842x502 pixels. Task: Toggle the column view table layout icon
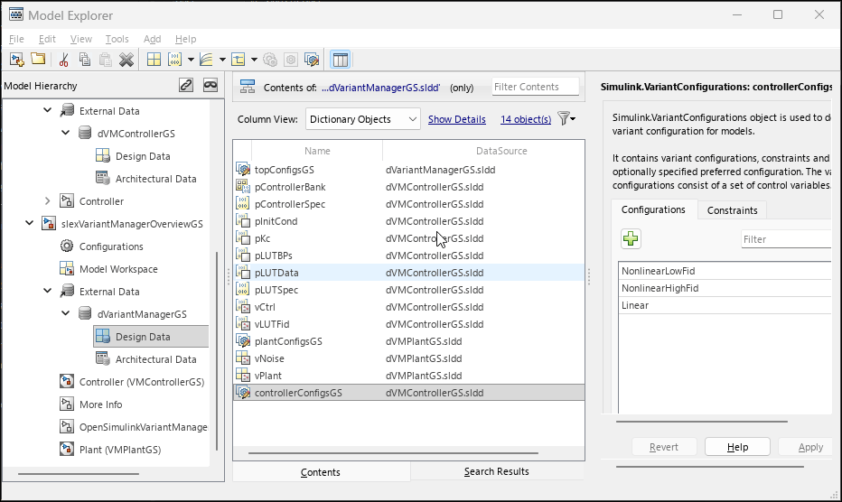tap(341, 60)
